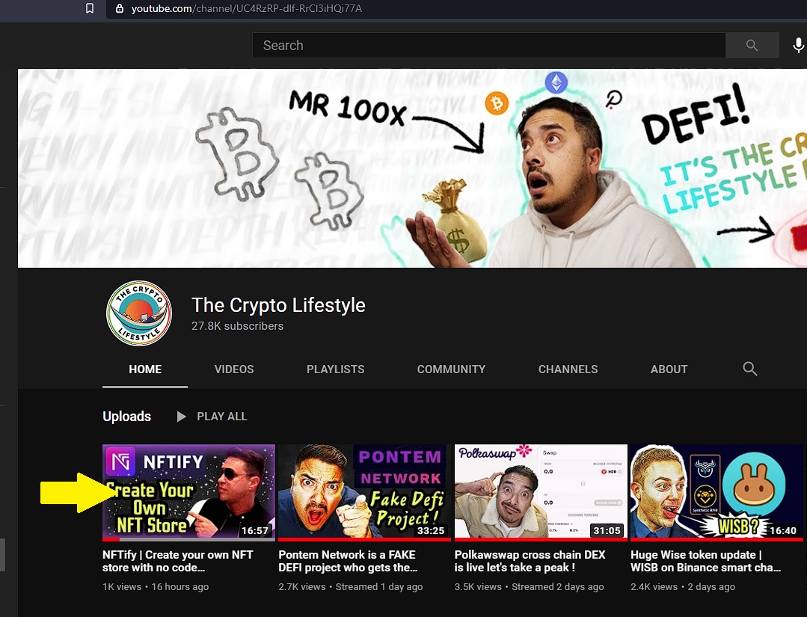The image size is (807, 617).
Task: Click the watch progress bar under NFTify thumbnail
Action: [x=189, y=539]
